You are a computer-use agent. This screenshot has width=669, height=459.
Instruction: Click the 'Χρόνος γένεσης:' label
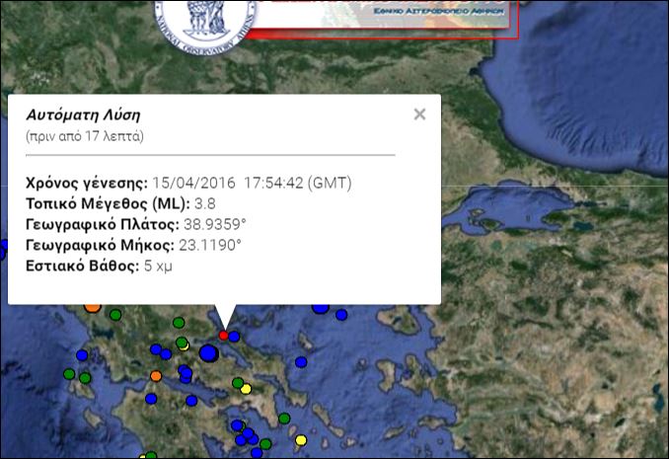click(x=87, y=183)
